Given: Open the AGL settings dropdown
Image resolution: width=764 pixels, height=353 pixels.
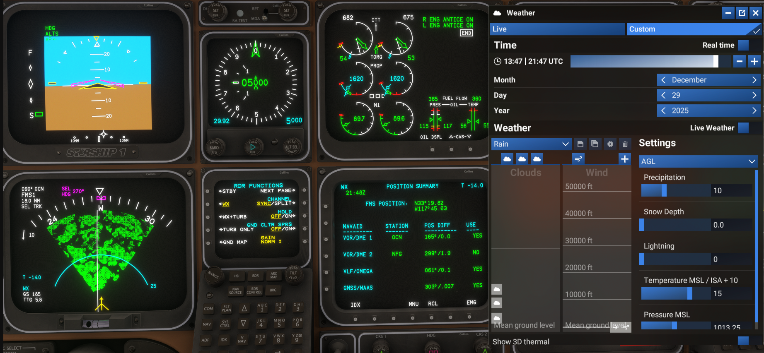Looking at the screenshot, I should pos(698,161).
